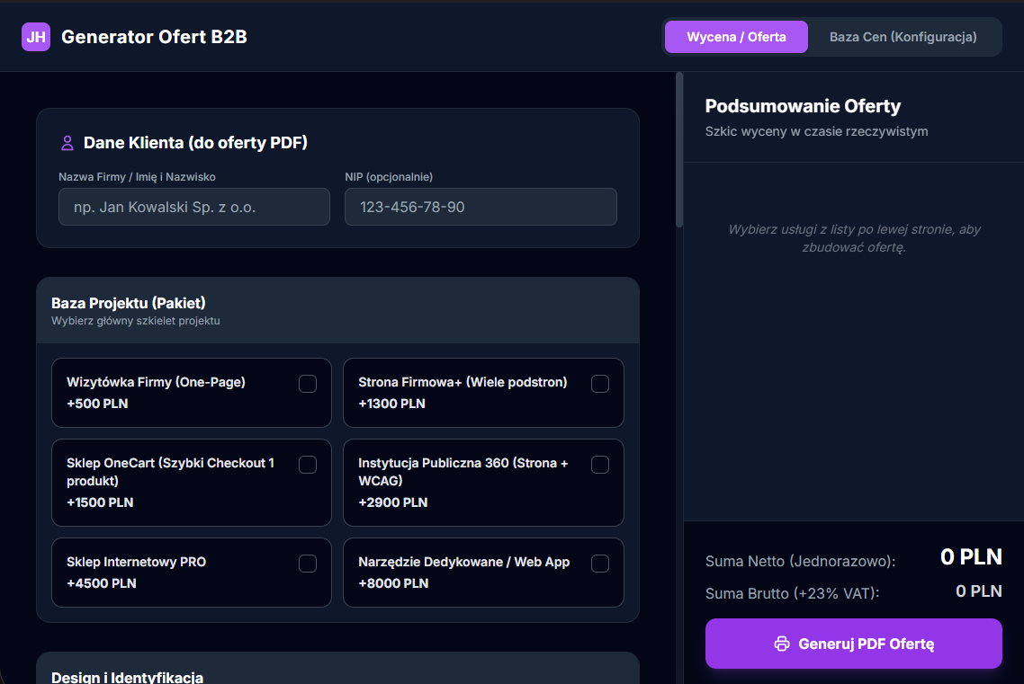Click the Sklep Internetowy PRO card title
The height and width of the screenshot is (684, 1024).
click(136, 562)
